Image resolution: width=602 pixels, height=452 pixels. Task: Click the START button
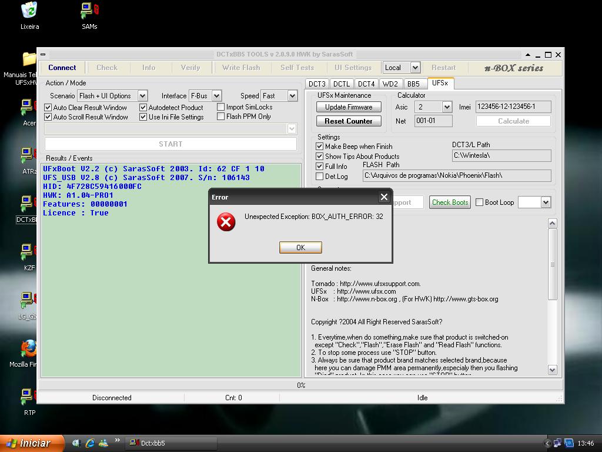(x=171, y=144)
